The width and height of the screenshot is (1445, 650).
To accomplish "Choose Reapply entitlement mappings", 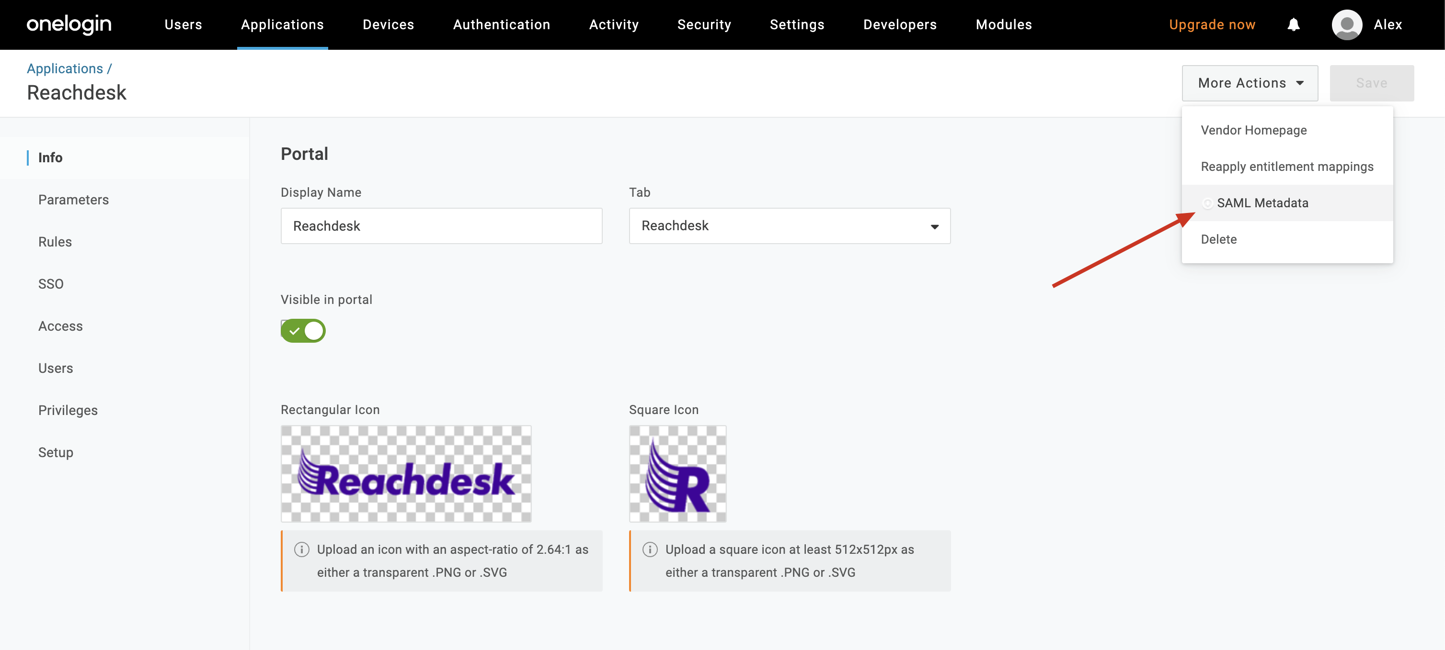I will click(1287, 167).
